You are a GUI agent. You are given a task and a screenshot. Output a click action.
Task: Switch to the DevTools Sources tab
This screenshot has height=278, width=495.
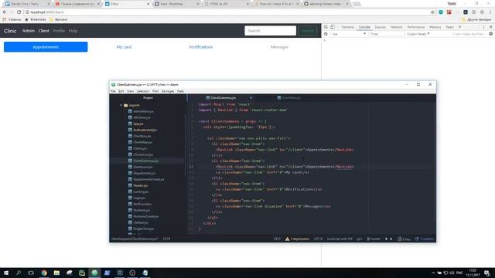tap(380, 27)
